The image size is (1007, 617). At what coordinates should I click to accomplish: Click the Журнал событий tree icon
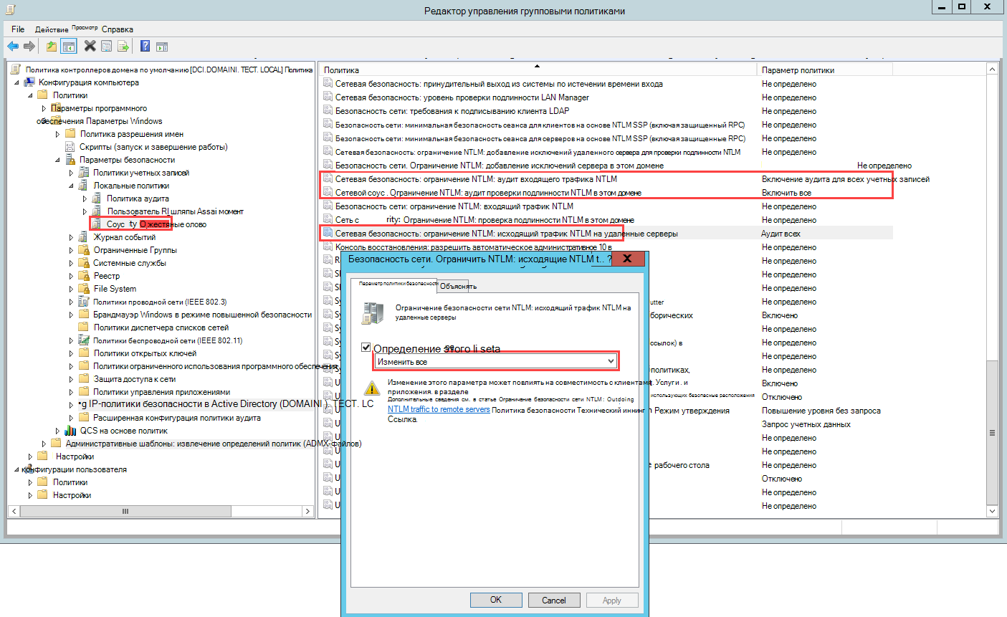[84, 237]
